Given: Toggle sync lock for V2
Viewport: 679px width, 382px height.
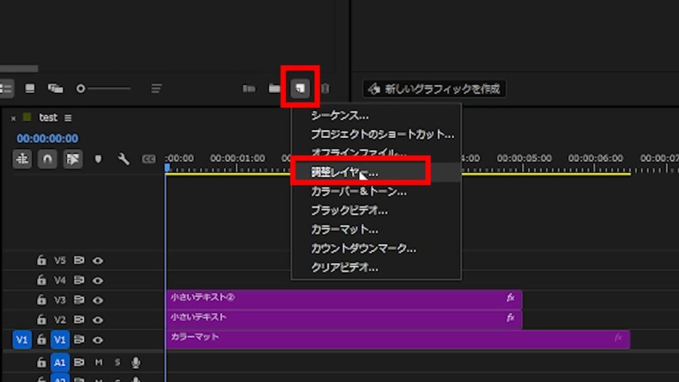Looking at the screenshot, I should coord(79,320).
